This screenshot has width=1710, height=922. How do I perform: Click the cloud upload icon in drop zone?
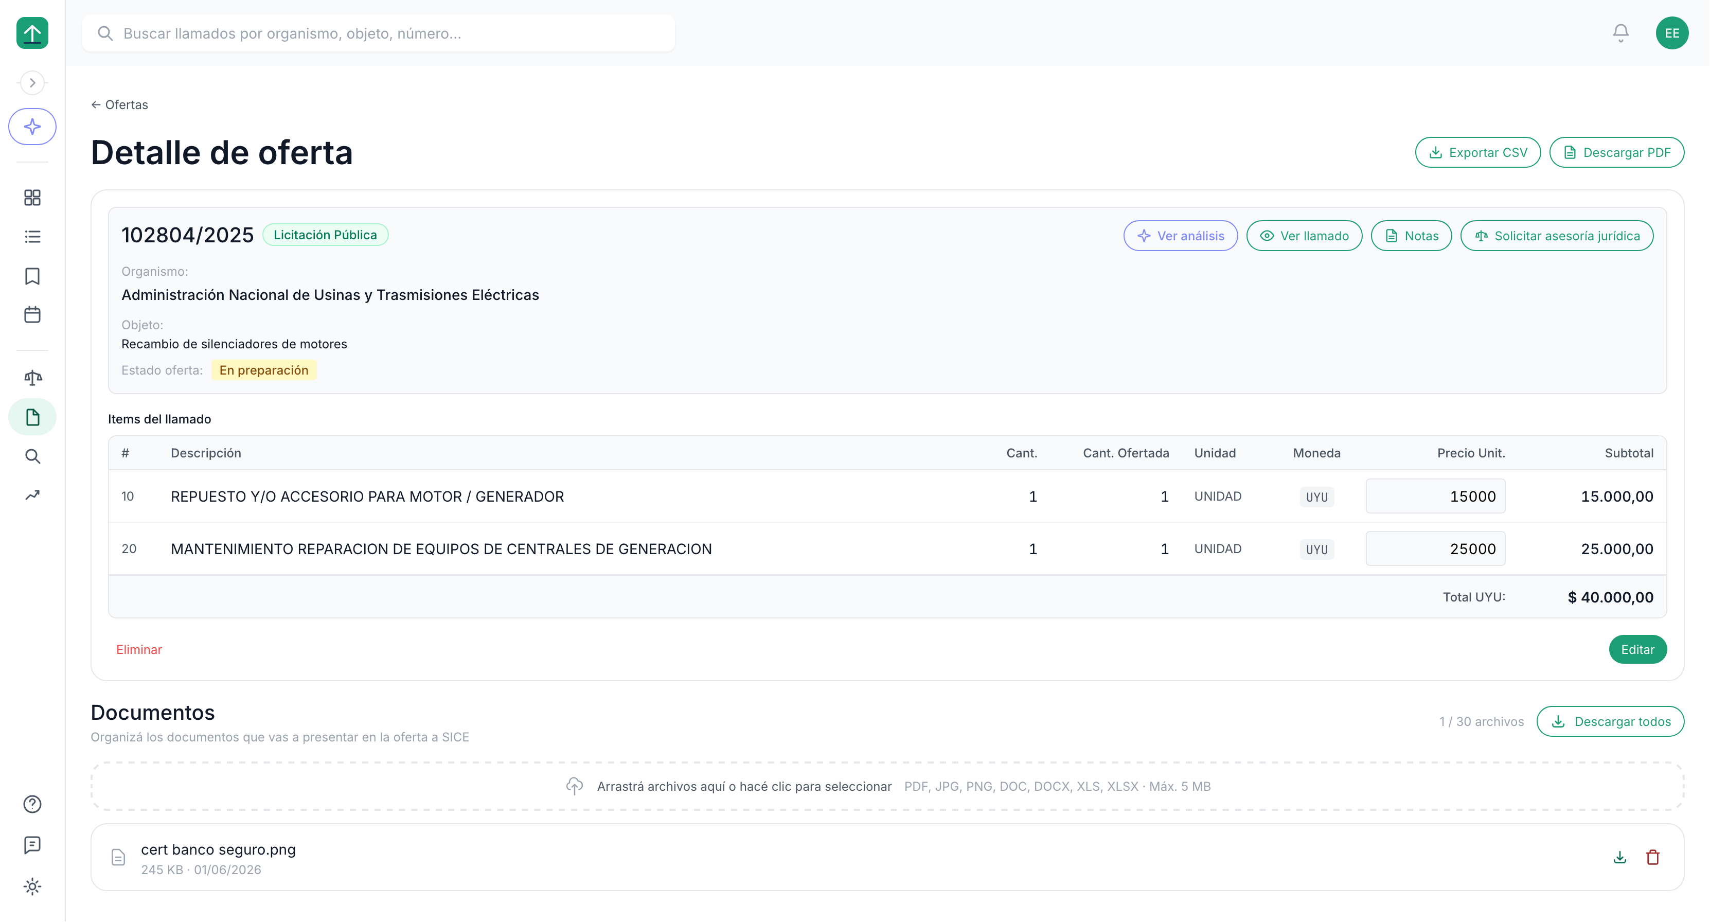pos(574,786)
